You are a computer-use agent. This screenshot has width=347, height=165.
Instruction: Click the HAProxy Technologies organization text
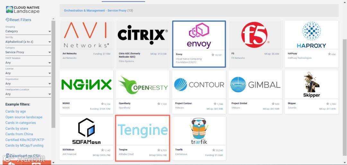pyautogui.click(x=299, y=58)
